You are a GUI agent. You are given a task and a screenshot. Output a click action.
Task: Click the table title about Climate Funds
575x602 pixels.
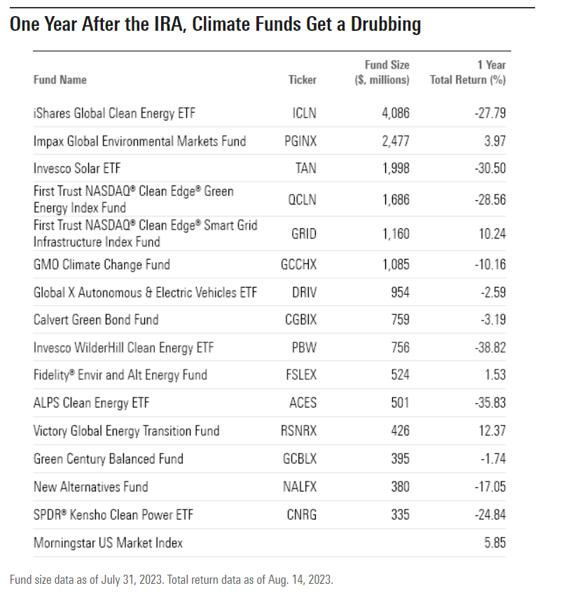(x=216, y=25)
